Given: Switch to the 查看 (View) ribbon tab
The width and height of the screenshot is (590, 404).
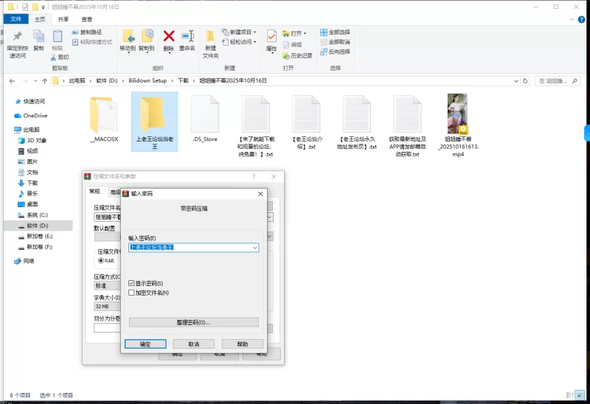Looking at the screenshot, I should pos(87,19).
